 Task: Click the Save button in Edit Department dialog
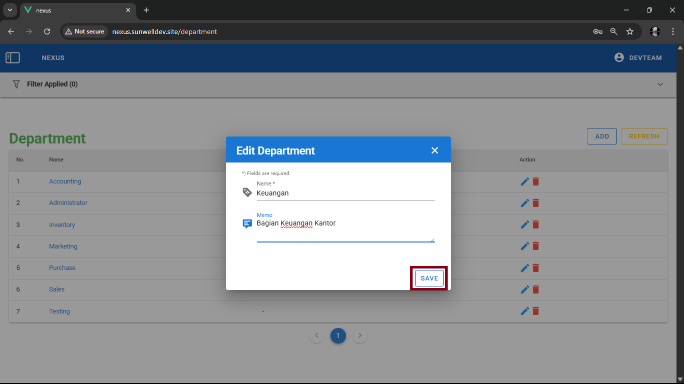point(429,278)
